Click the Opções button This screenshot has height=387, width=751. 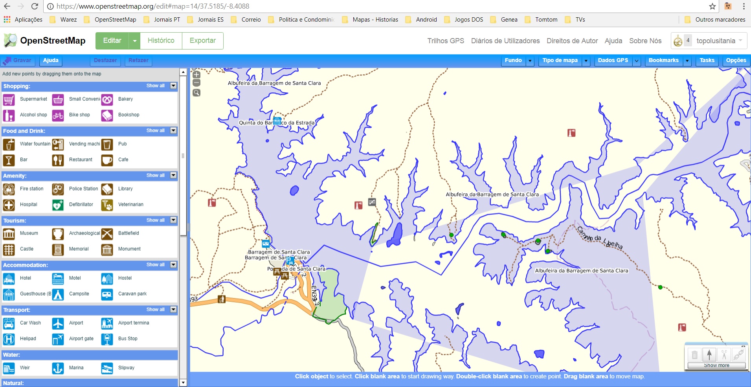pos(736,61)
